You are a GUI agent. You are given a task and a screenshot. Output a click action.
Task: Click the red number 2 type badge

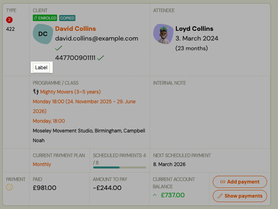[9, 20]
